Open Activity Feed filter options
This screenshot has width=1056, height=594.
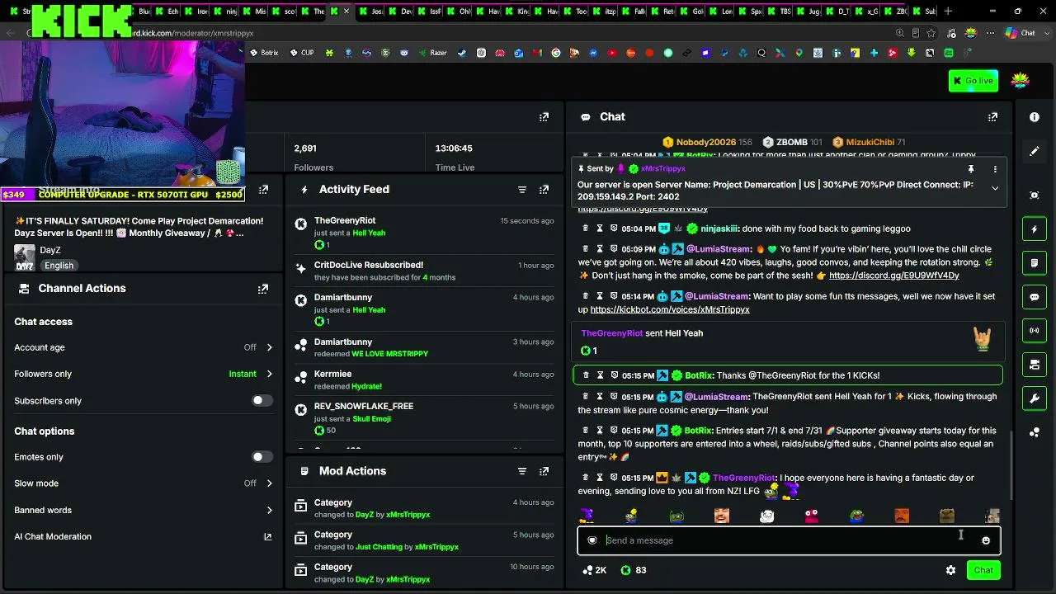pyautogui.click(x=522, y=190)
